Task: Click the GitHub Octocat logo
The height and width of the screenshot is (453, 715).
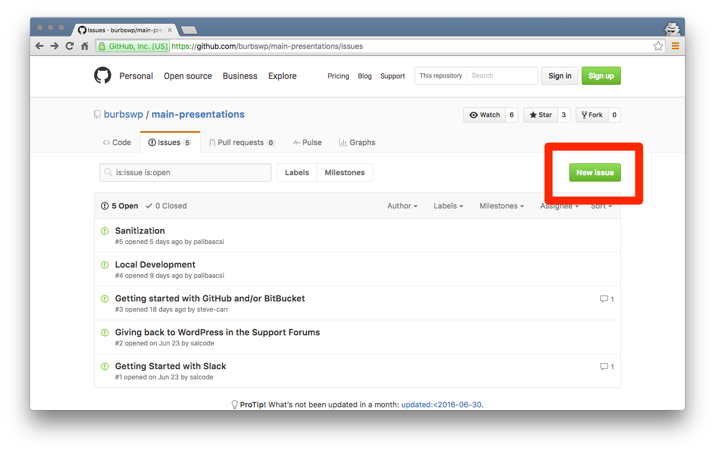Action: (x=103, y=76)
